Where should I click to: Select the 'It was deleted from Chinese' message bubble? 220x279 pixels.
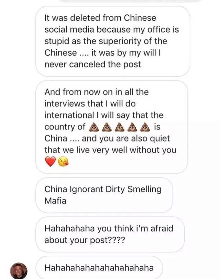pos(113,41)
